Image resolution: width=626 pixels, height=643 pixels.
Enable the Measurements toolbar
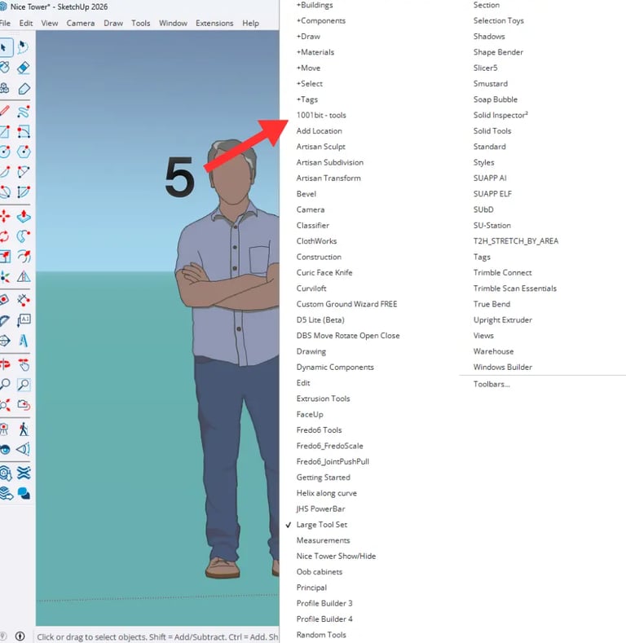[323, 540]
